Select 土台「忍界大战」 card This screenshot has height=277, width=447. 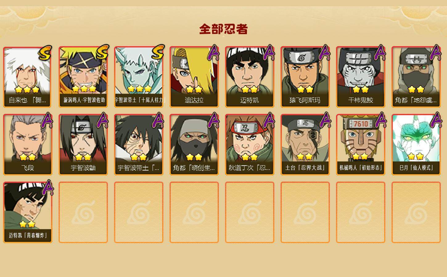(x=305, y=145)
